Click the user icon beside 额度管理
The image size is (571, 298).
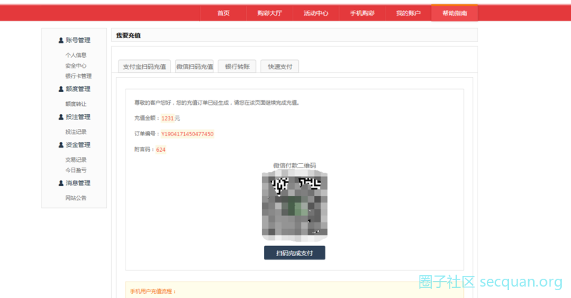coord(61,89)
